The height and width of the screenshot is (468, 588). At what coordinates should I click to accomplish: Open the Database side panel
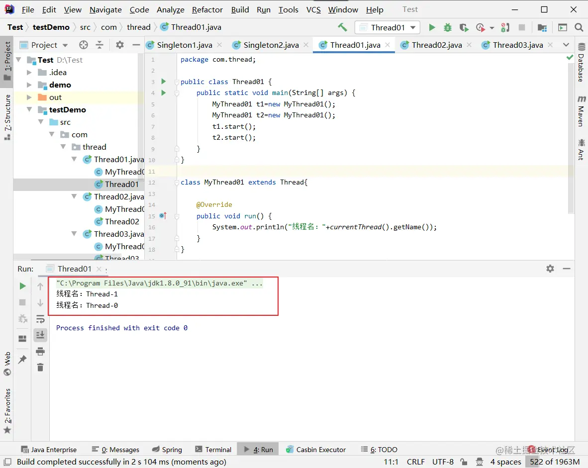click(581, 63)
